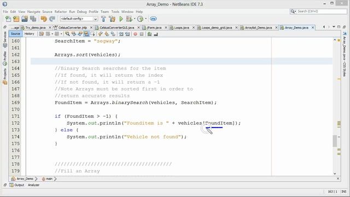The image size is (350, 197).
Task: Open the File menu
Action: [x=5, y=11]
